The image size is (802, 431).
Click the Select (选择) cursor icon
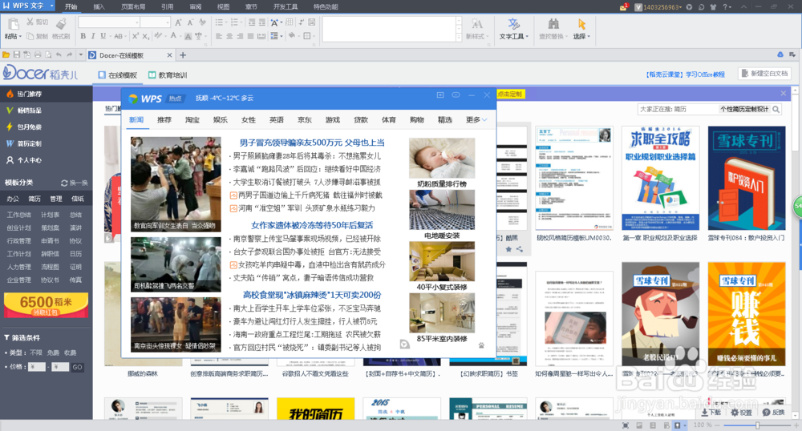pos(581,24)
